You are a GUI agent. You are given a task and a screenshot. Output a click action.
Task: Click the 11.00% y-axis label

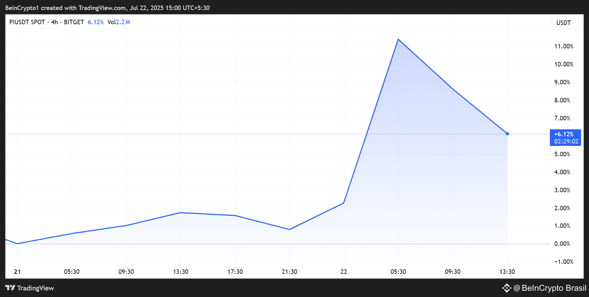coord(564,46)
